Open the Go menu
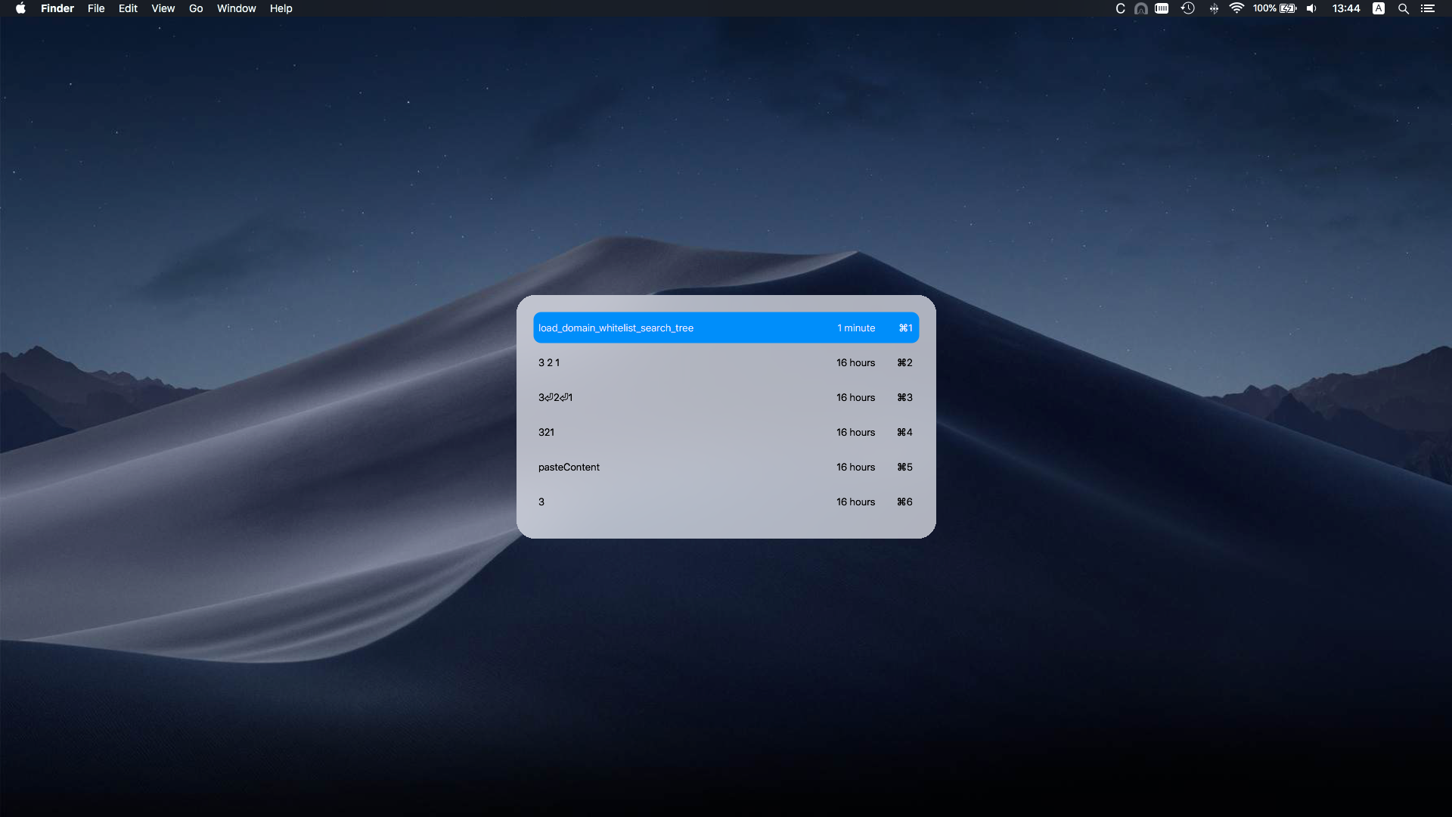 (196, 8)
